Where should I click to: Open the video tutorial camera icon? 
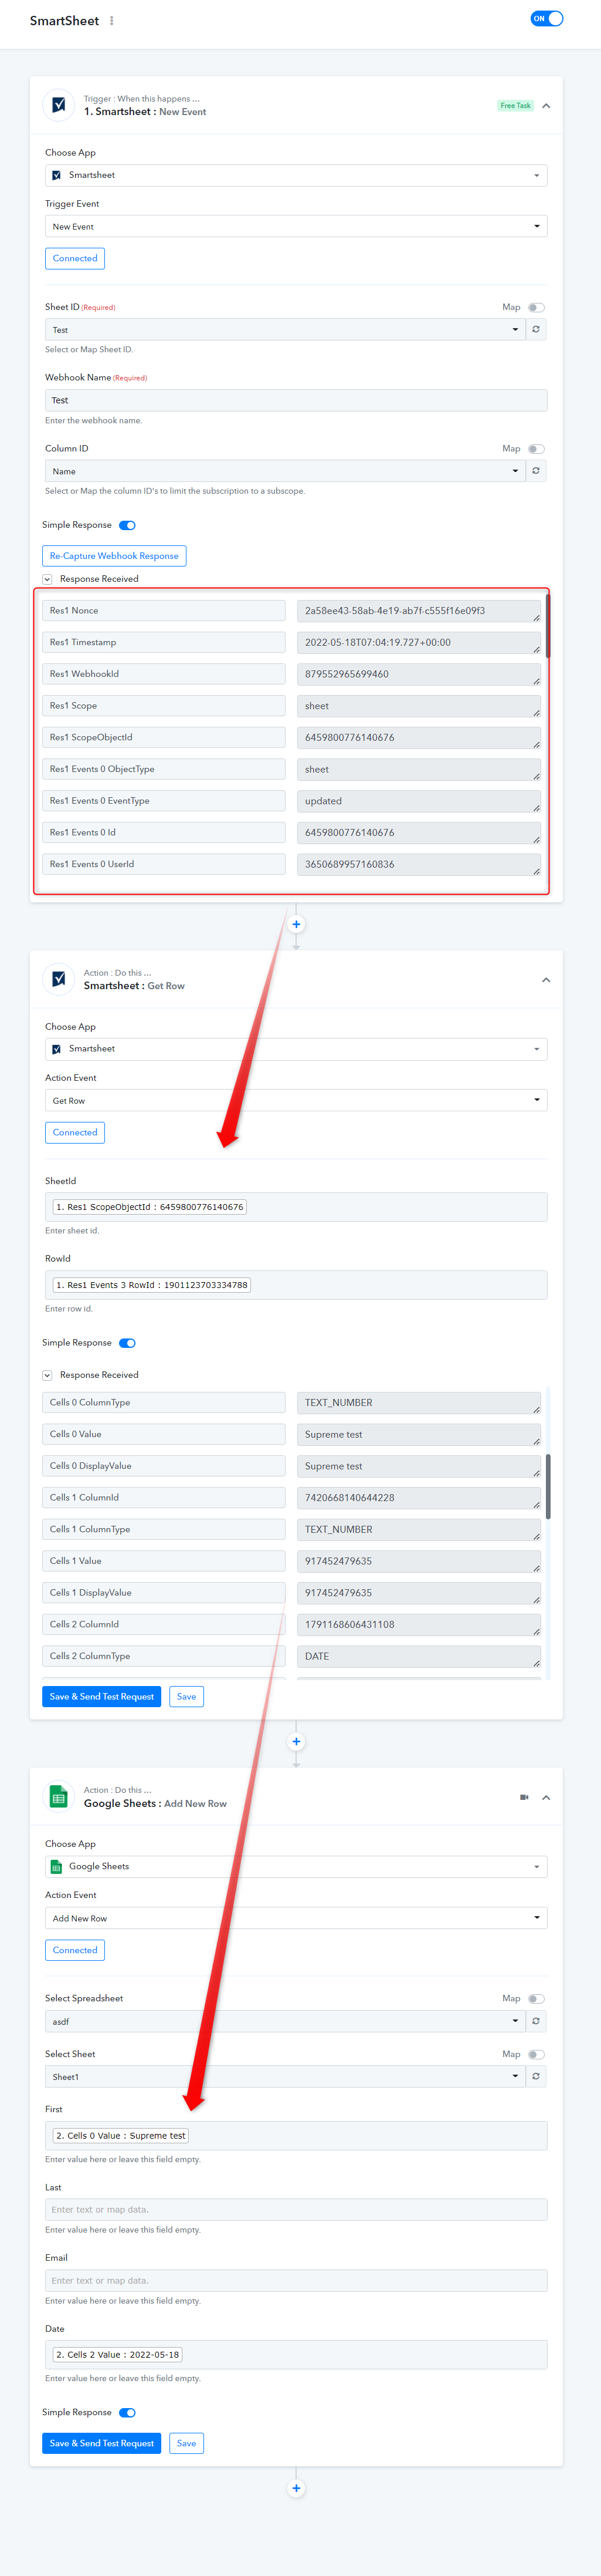click(x=524, y=1798)
